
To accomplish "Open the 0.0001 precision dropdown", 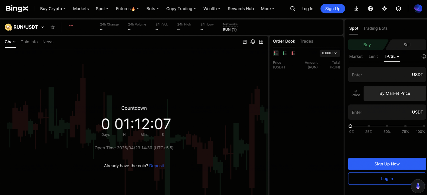I will pyautogui.click(x=330, y=53).
